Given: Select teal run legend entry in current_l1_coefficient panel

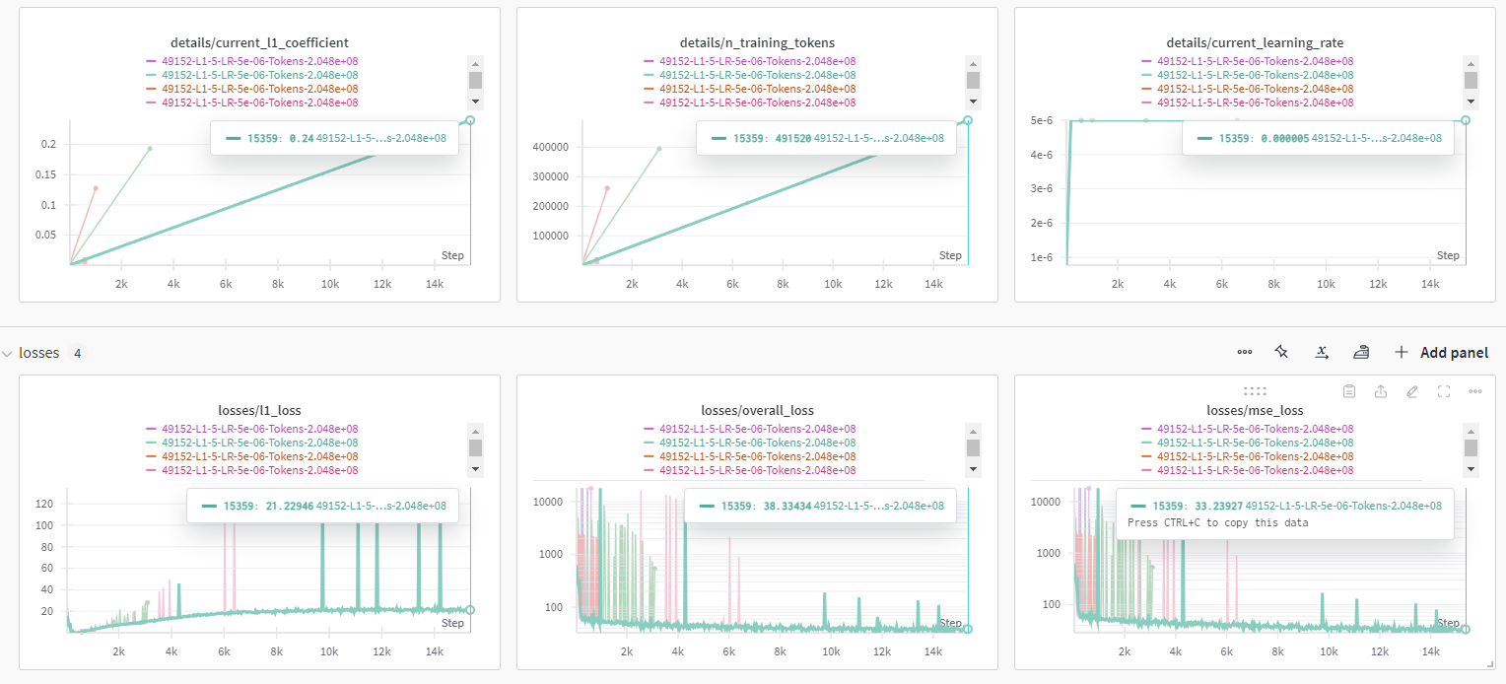Looking at the screenshot, I should point(252,75).
